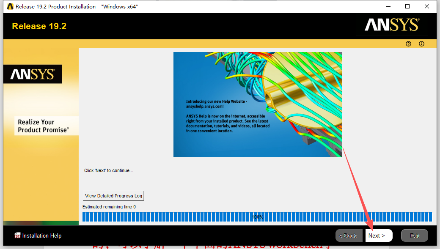Click the Click 'Next' to continue text
Screen dimensions: 440x249
pos(108,170)
